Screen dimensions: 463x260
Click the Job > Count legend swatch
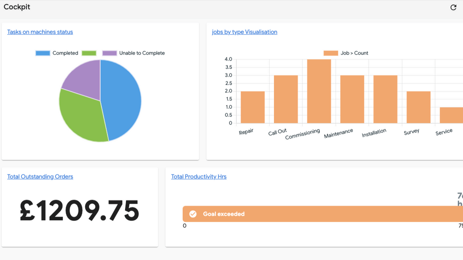tap(329, 53)
